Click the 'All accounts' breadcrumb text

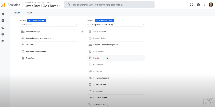(x=29, y=3)
